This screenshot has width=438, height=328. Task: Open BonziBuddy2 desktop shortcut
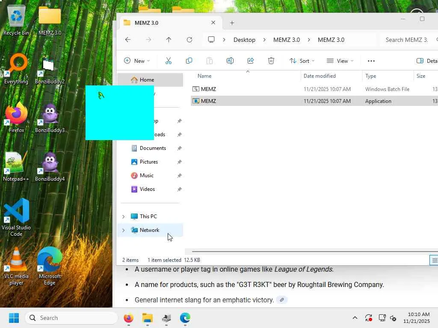[x=50, y=71]
